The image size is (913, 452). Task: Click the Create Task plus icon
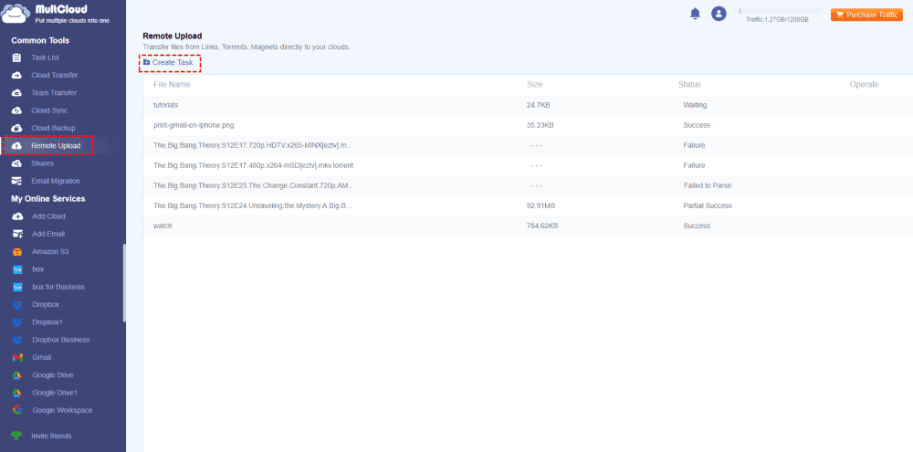[x=147, y=62]
